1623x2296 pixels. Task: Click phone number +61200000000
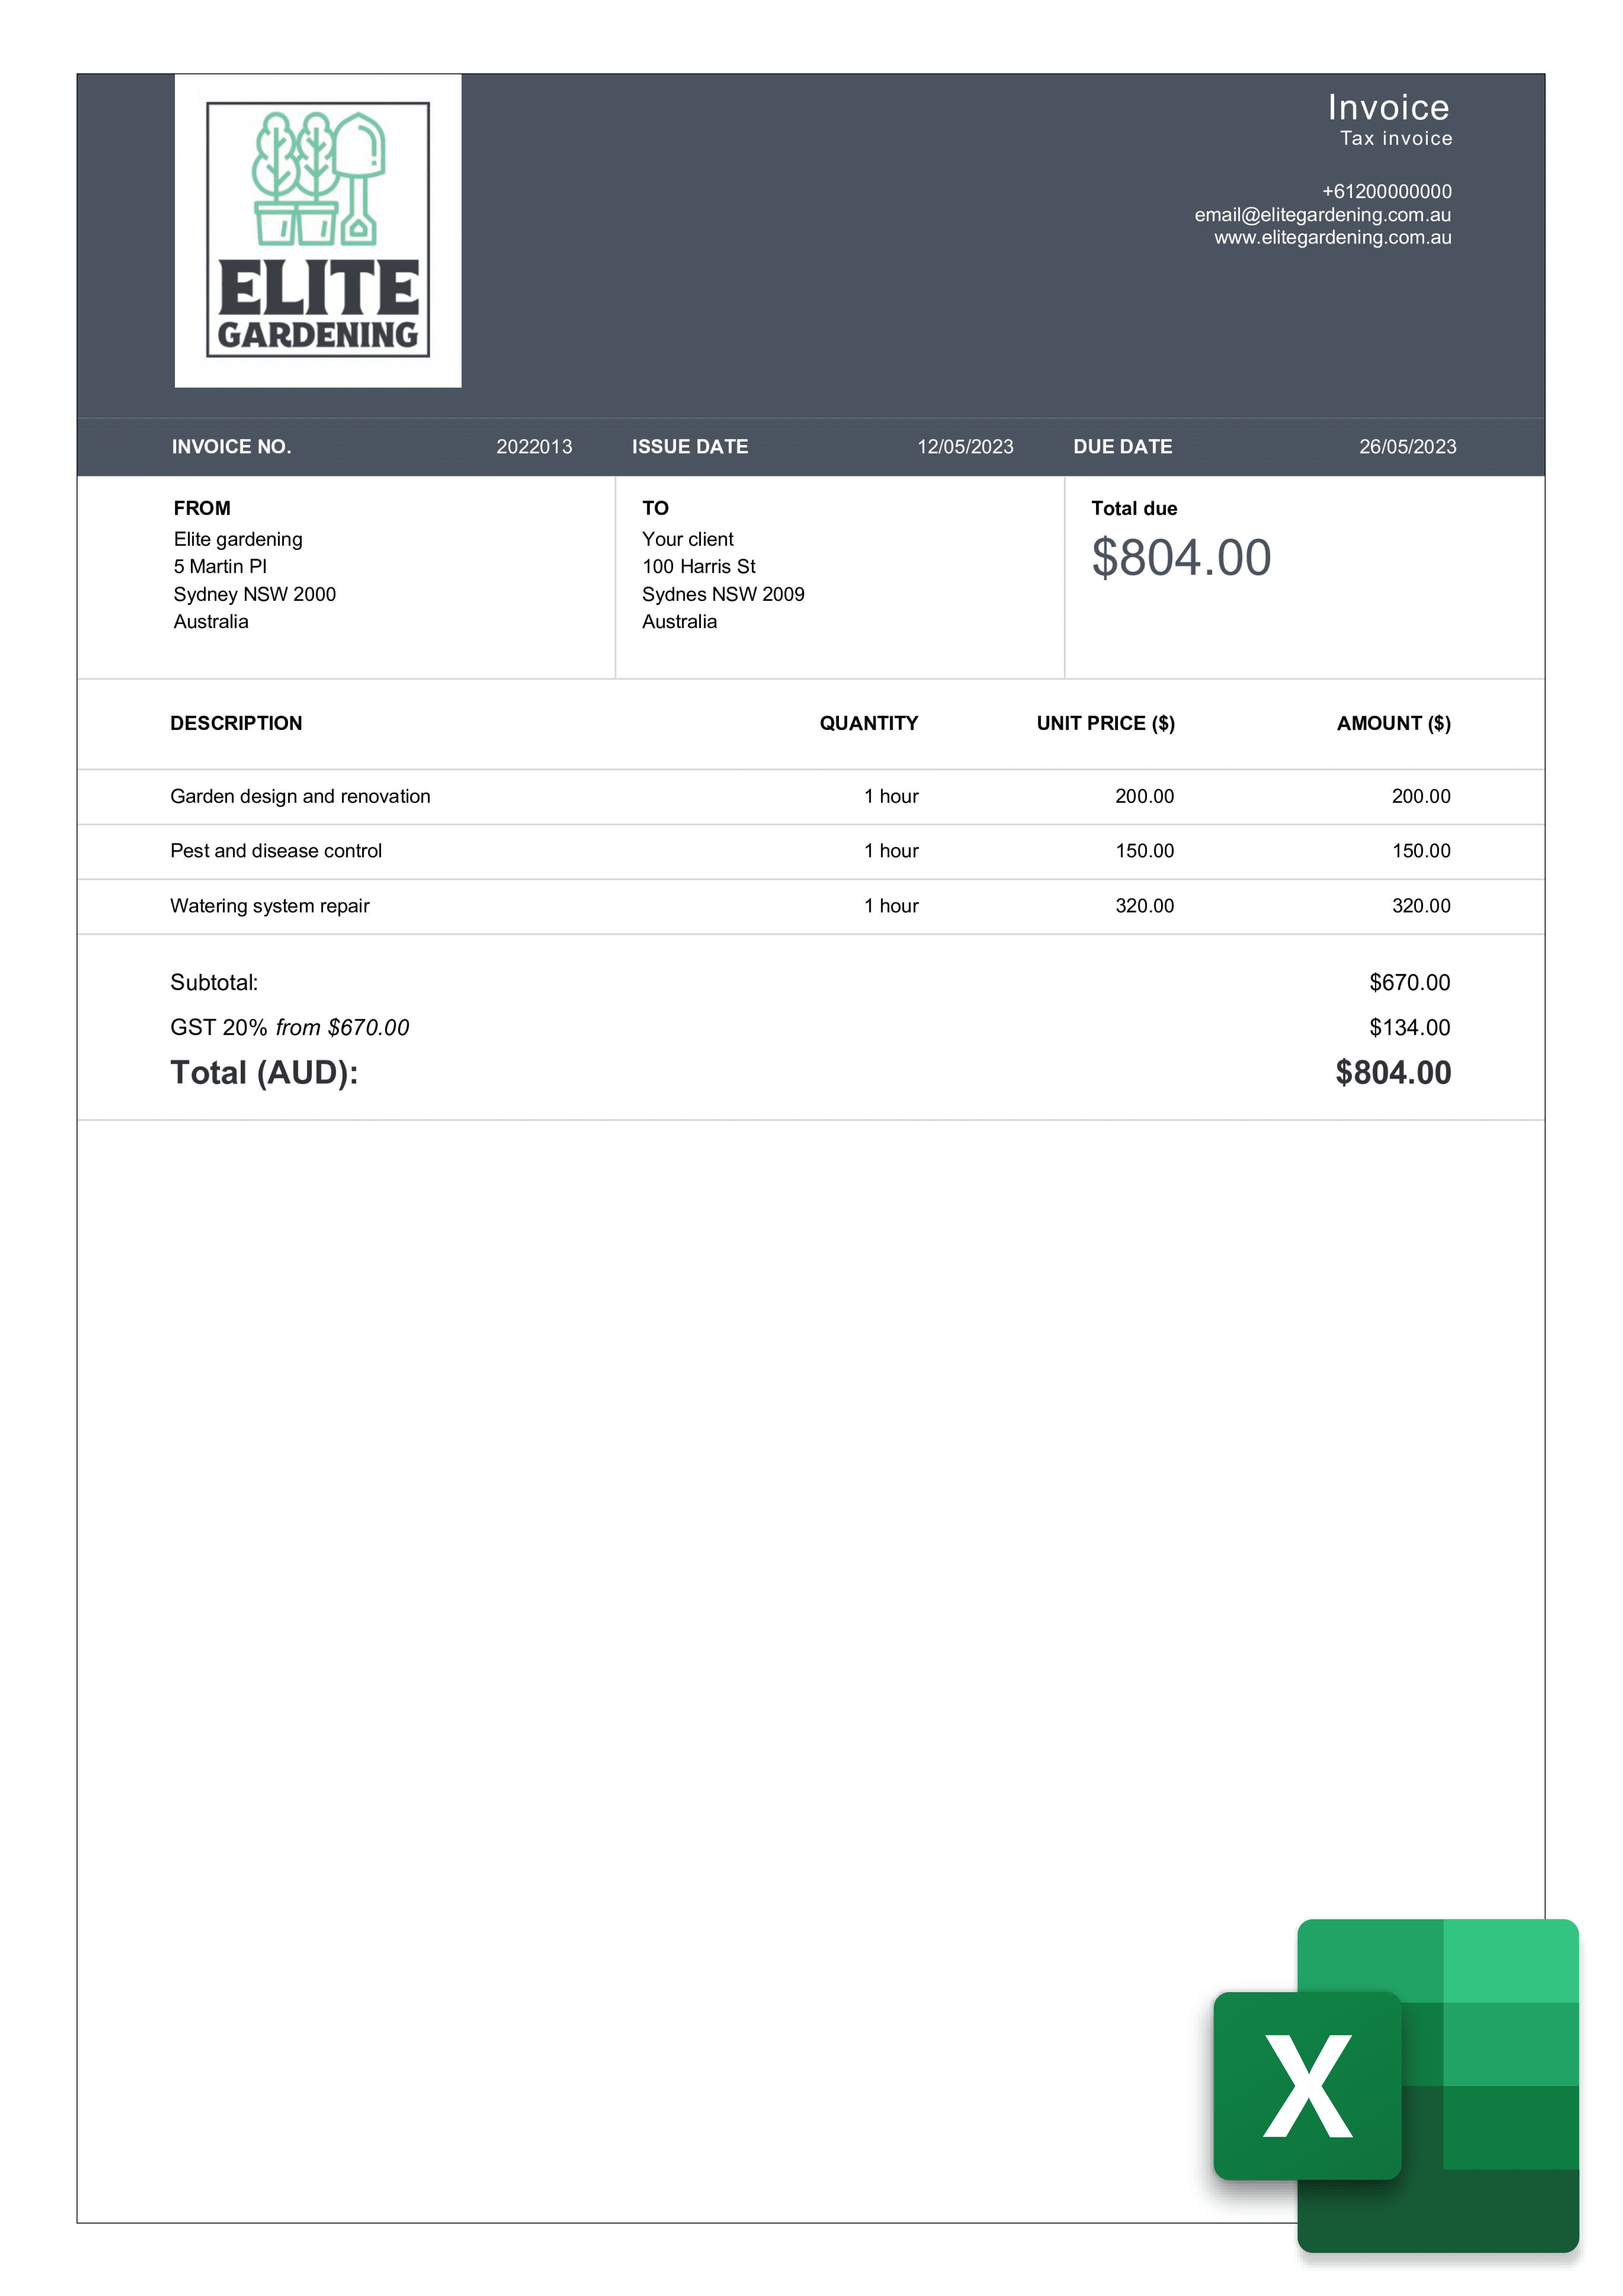pos(1386,191)
